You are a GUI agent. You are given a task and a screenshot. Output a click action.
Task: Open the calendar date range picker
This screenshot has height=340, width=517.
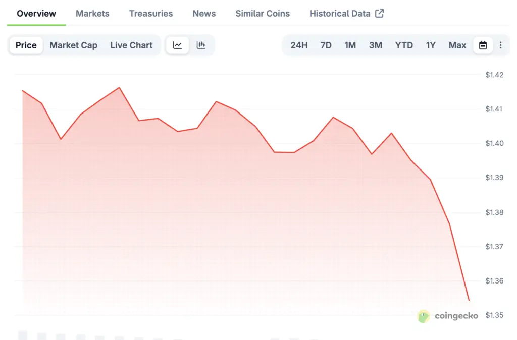point(483,45)
